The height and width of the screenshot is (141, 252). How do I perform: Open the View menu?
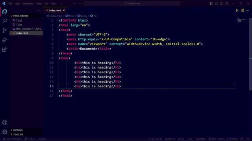click(39, 4)
